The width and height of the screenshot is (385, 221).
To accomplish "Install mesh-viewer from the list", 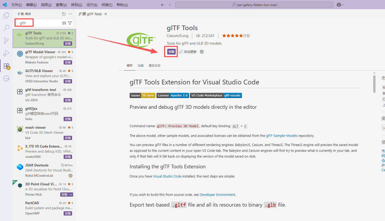I will click(68, 138).
